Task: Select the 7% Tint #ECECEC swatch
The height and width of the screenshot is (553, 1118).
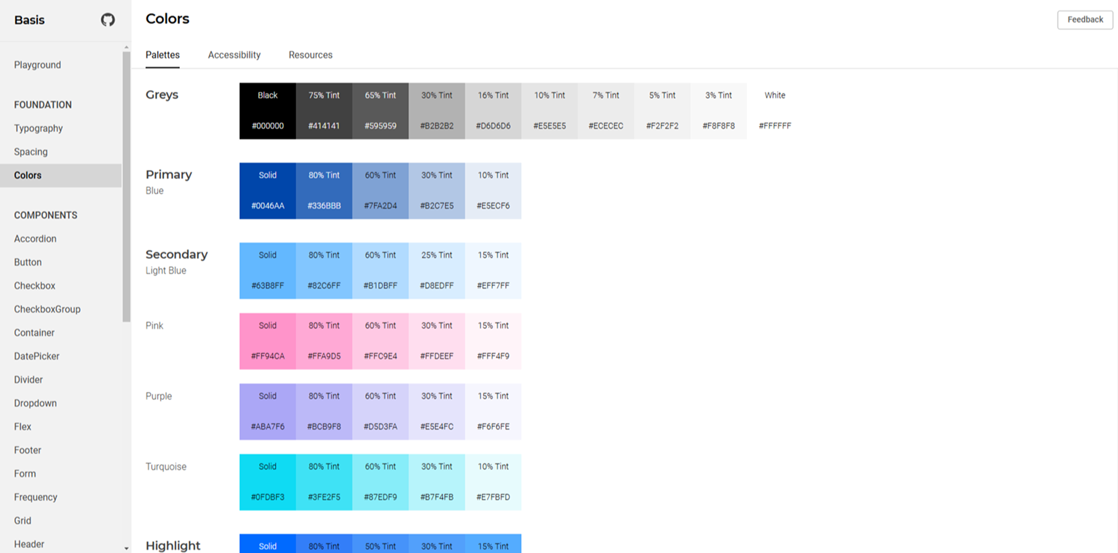Action: (x=606, y=111)
